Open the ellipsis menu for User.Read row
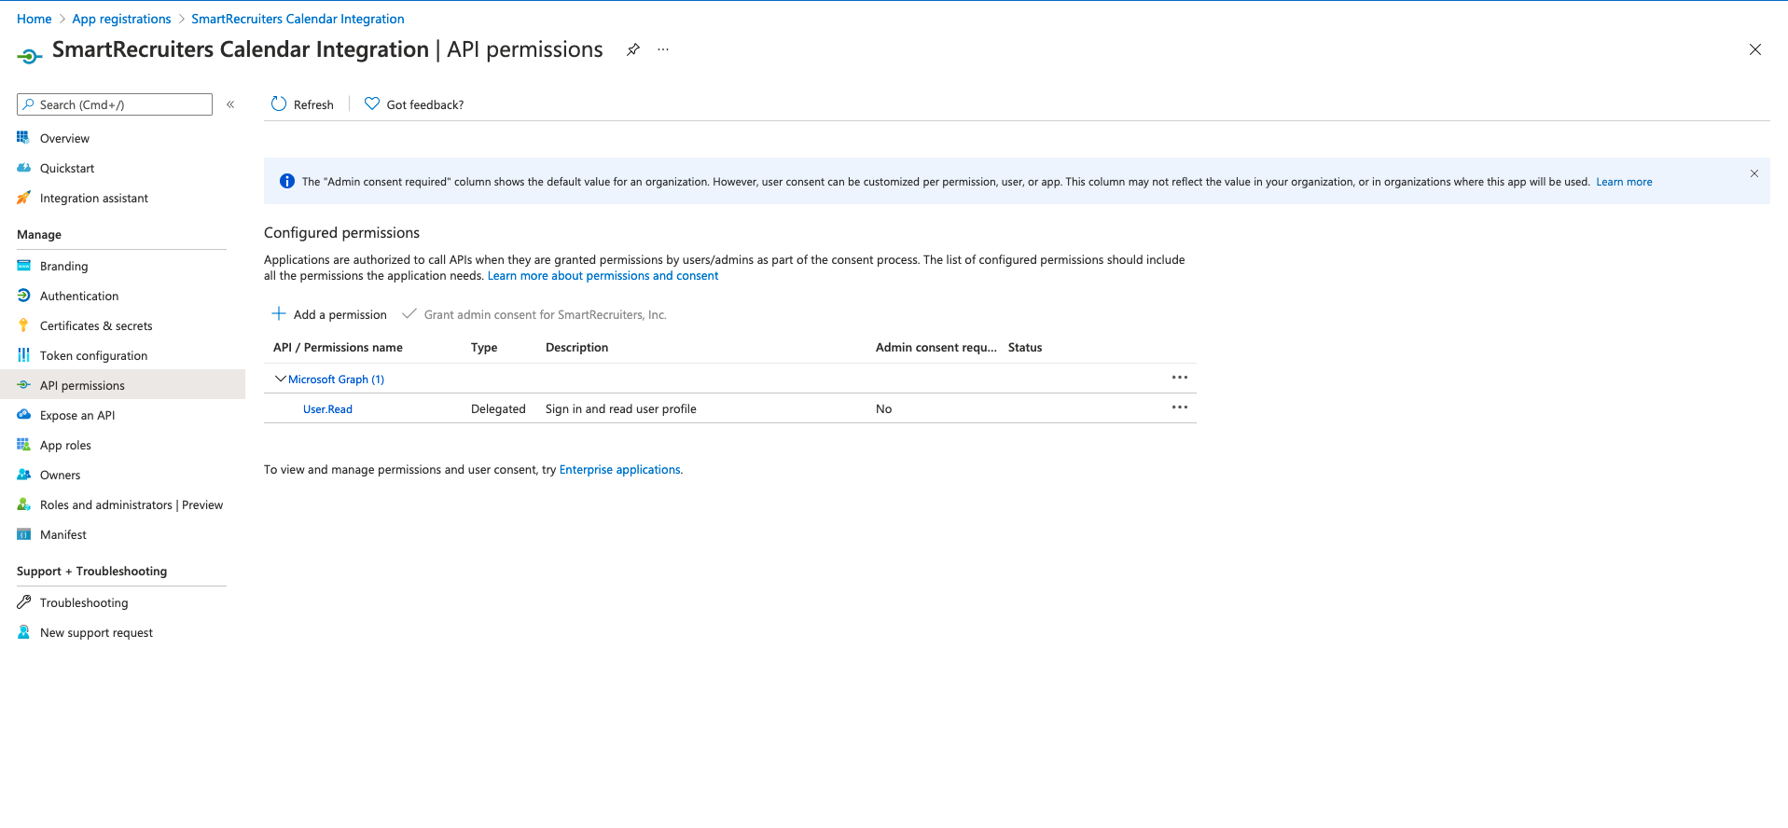 (x=1180, y=407)
